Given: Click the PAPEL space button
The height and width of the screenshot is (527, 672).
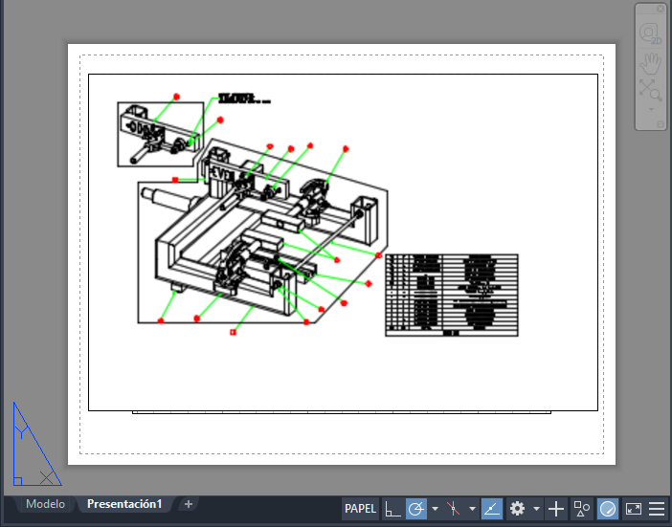Looking at the screenshot, I should 360,509.
